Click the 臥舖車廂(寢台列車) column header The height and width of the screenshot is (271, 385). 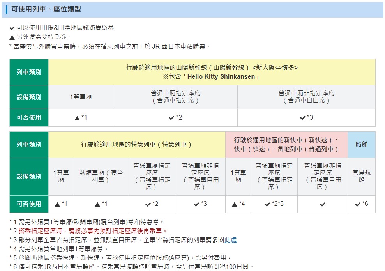click(101, 176)
